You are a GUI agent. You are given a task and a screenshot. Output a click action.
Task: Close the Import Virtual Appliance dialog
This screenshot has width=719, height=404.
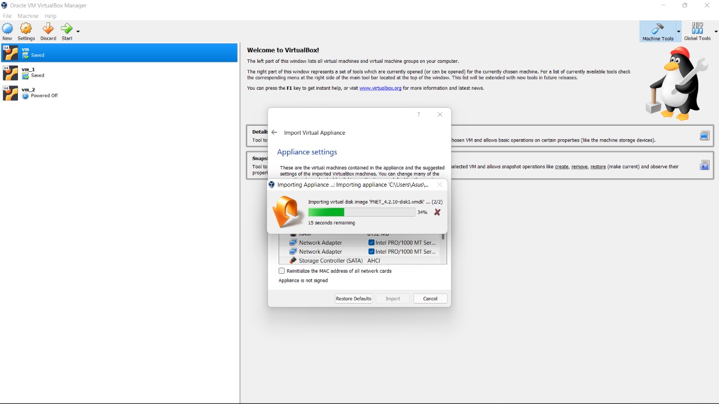tap(440, 114)
